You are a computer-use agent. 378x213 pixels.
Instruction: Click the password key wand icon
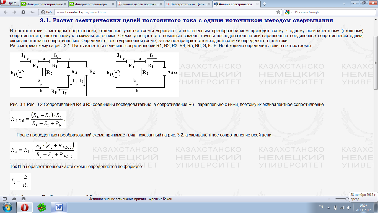(32, 12)
